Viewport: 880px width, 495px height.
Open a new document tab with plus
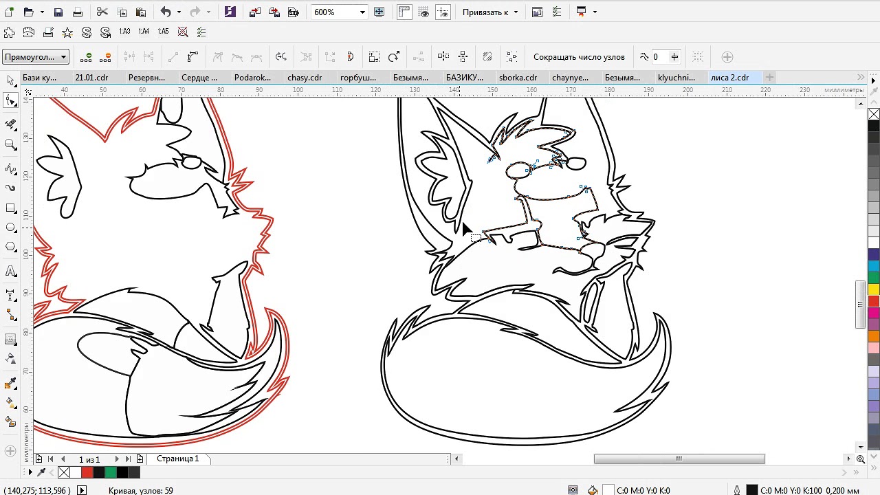[x=769, y=77]
